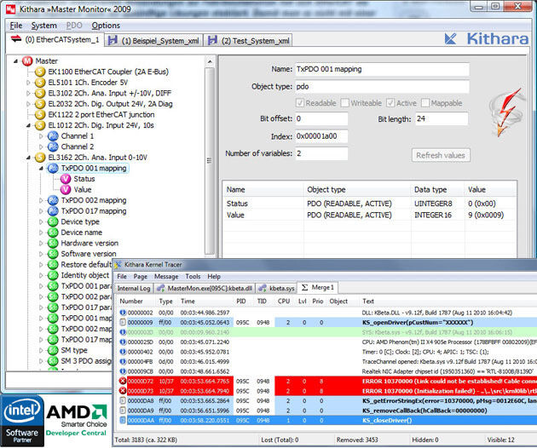
Task: Click info icon on trace row 0000002
Action: (x=123, y=313)
